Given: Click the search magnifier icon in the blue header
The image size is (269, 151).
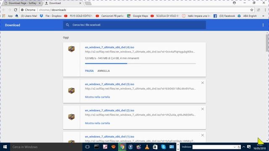Looking at the screenshot, I should (67, 25).
